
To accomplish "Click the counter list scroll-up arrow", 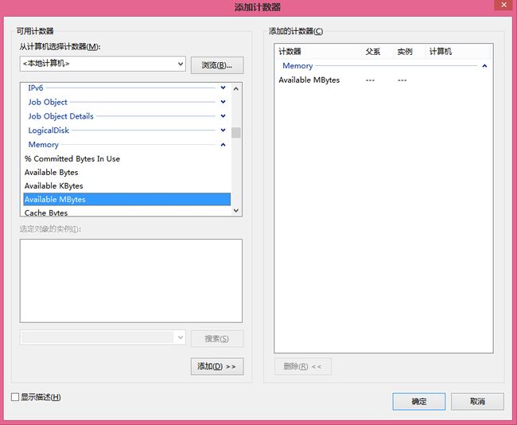I will click(236, 89).
